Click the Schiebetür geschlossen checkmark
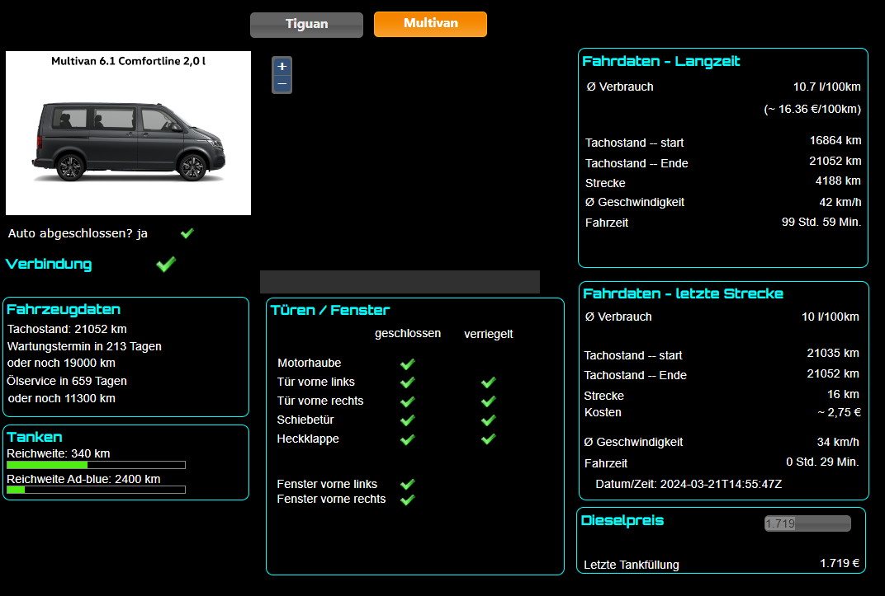The height and width of the screenshot is (596, 885). pos(407,420)
